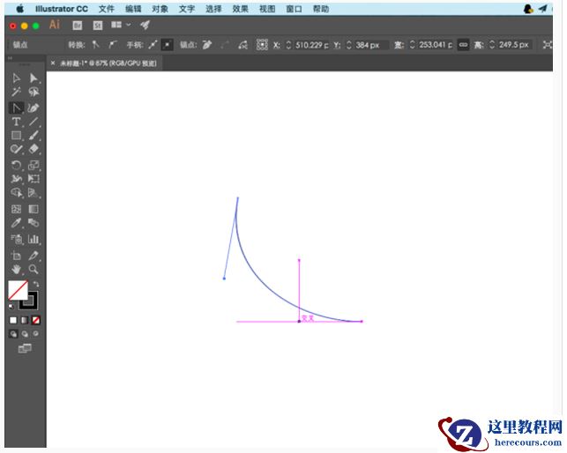The height and width of the screenshot is (453, 567).
Task: Select the Scale tool
Action: 34,165
